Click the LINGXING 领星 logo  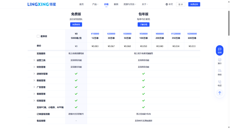(42, 4)
